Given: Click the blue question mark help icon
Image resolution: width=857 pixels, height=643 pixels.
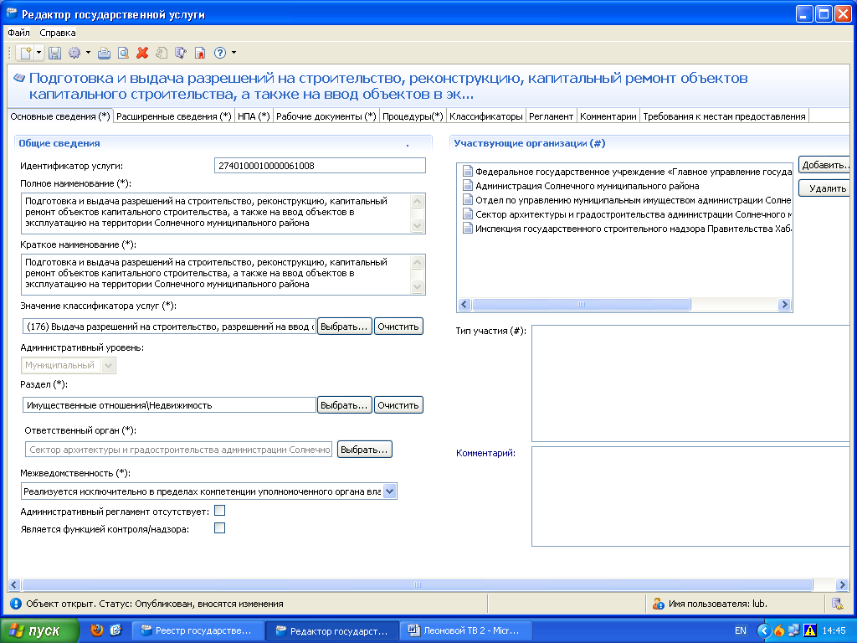Looking at the screenshot, I should click(220, 53).
